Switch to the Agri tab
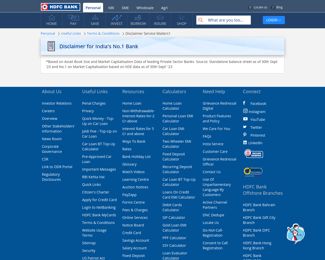 (164, 8)
